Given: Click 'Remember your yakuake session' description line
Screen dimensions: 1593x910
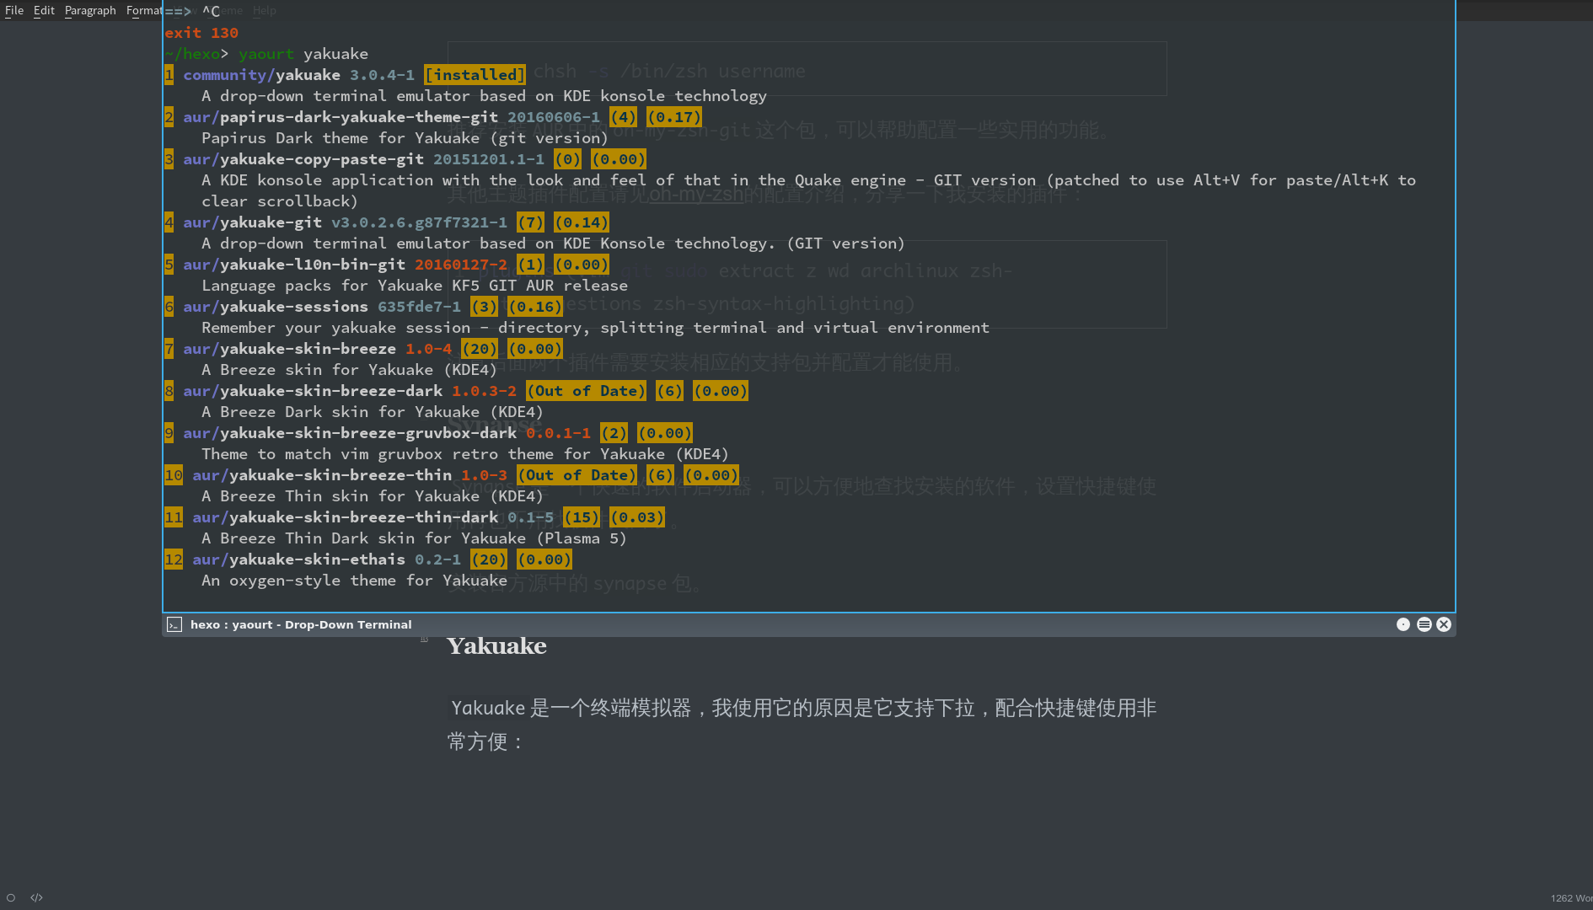Looking at the screenshot, I should [x=595, y=328].
